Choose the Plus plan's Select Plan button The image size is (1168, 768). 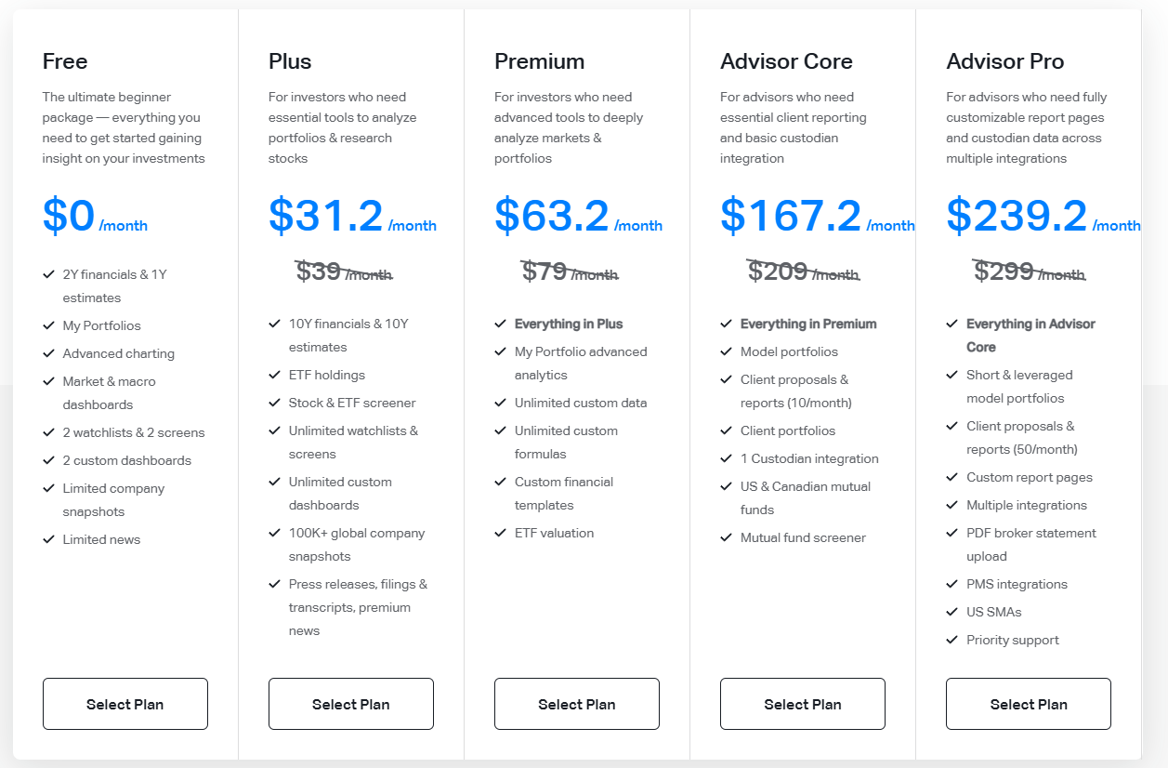pyautogui.click(x=351, y=704)
